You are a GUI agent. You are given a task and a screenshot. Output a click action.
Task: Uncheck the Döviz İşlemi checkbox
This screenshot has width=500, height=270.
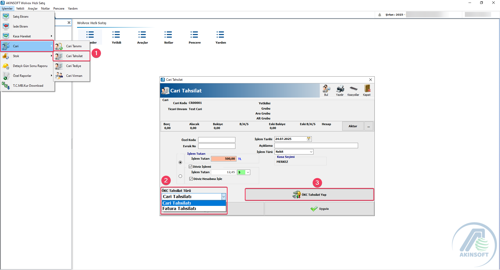point(191,167)
